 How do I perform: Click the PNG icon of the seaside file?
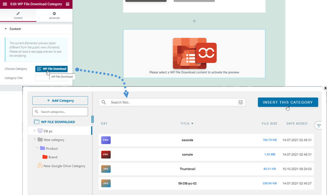point(106,140)
